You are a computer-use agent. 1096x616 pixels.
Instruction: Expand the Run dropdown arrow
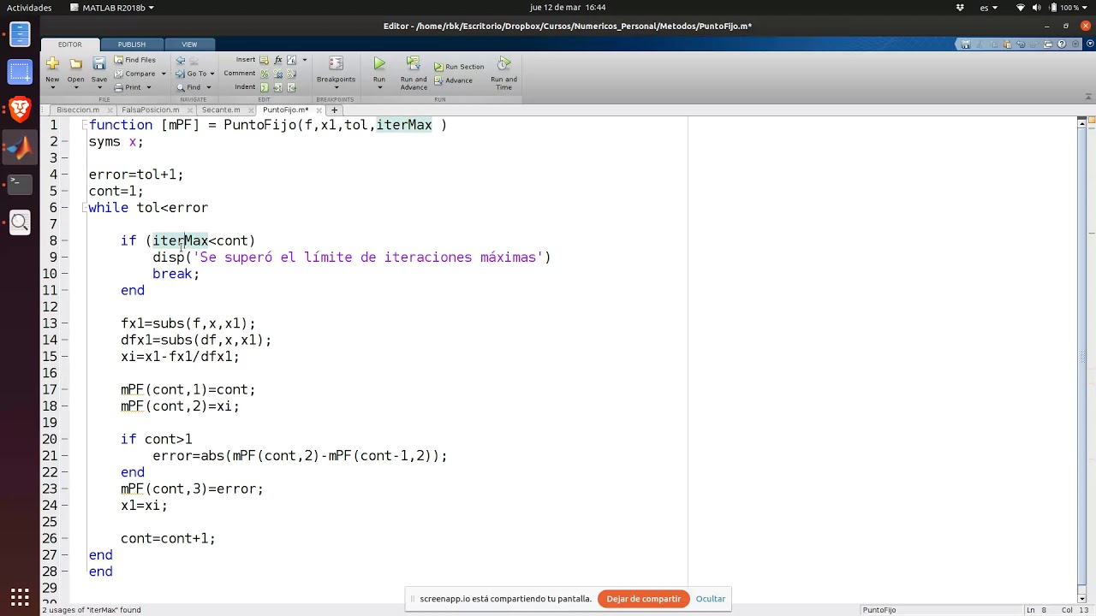(379, 88)
